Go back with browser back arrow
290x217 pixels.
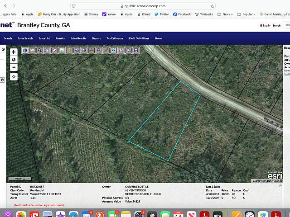[5, 6]
